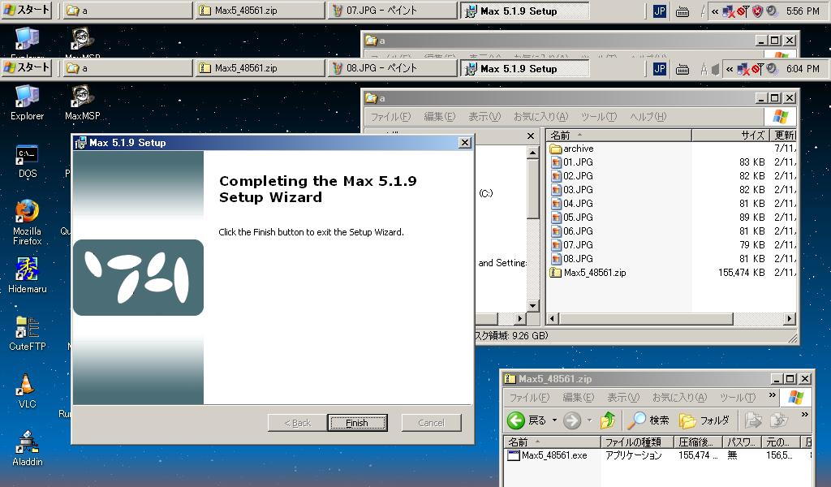Launch the MaxMSP desktop shortcut
The image size is (831, 487).
click(x=82, y=103)
